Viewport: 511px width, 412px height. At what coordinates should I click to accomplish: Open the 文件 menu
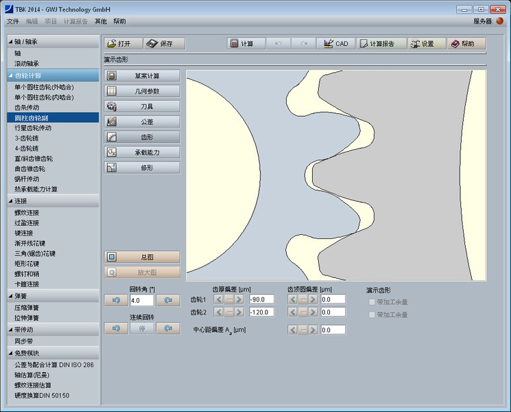(x=13, y=21)
